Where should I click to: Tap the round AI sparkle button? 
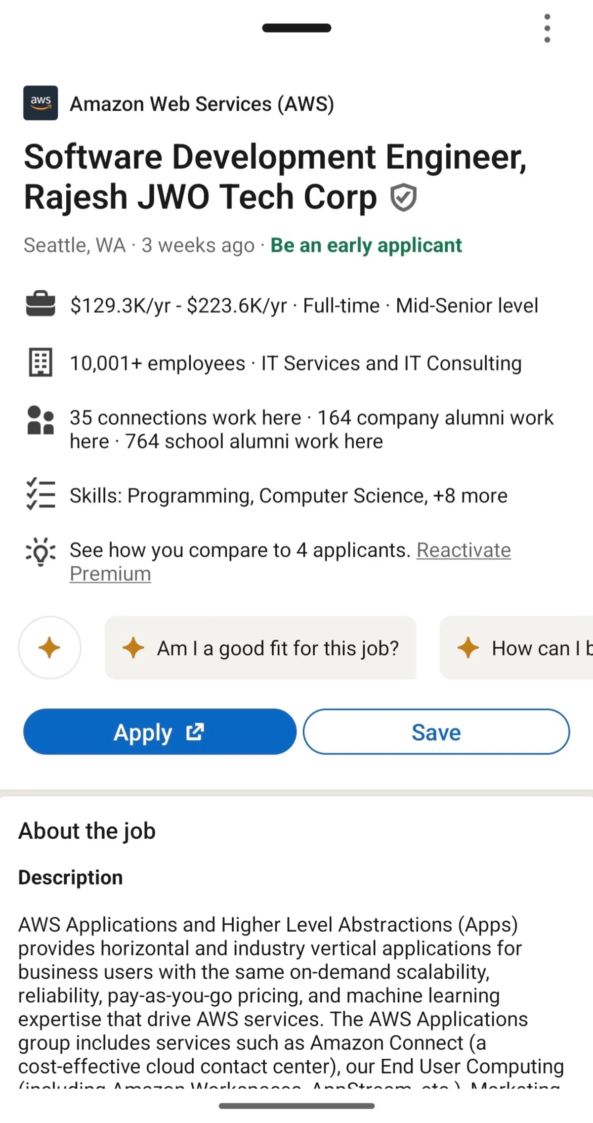coord(49,647)
